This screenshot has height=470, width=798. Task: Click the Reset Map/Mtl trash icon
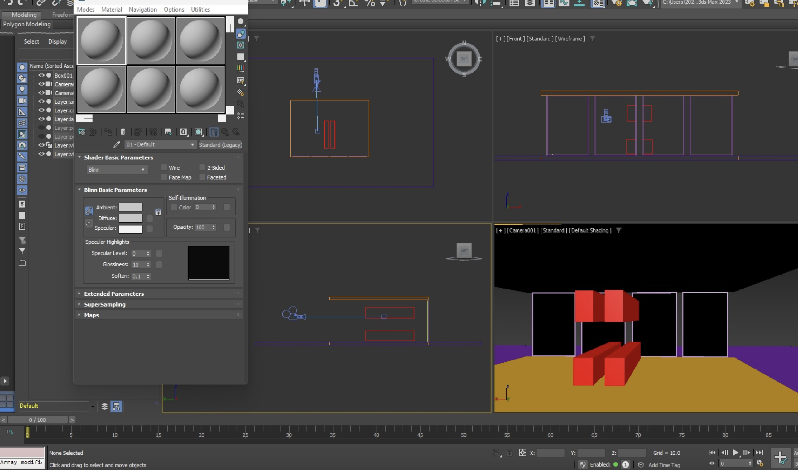[123, 132]
